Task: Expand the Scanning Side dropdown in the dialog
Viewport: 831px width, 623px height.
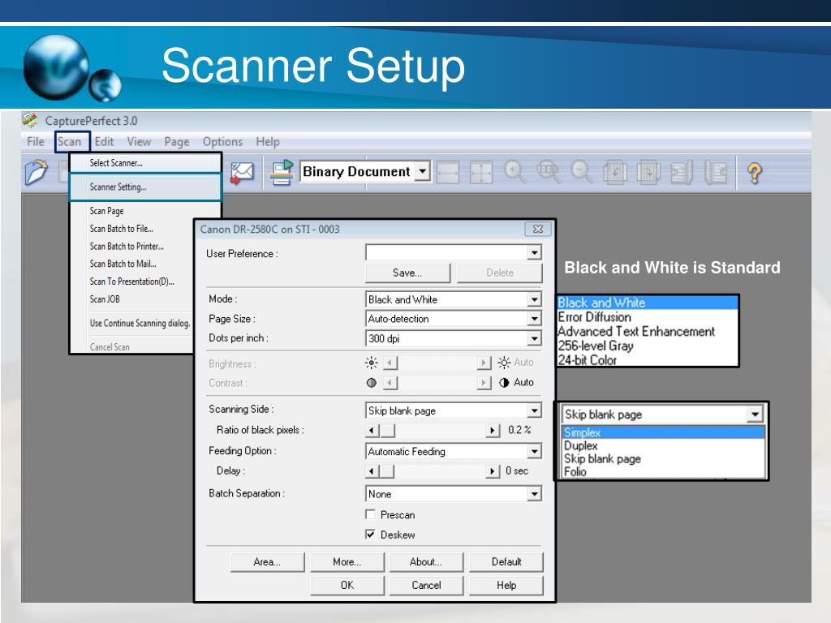Action: click(534, 410)
